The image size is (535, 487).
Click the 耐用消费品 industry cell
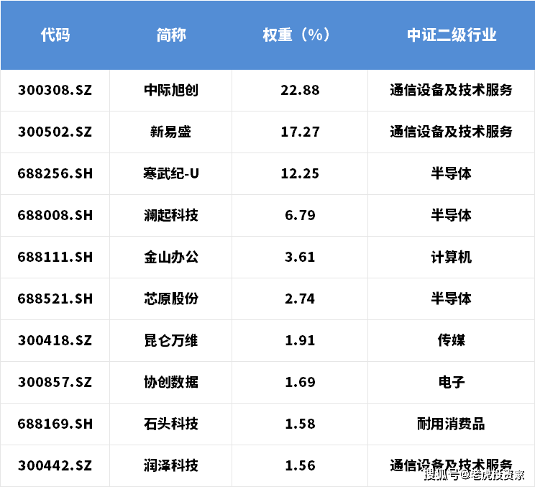(x=451, y=424)
